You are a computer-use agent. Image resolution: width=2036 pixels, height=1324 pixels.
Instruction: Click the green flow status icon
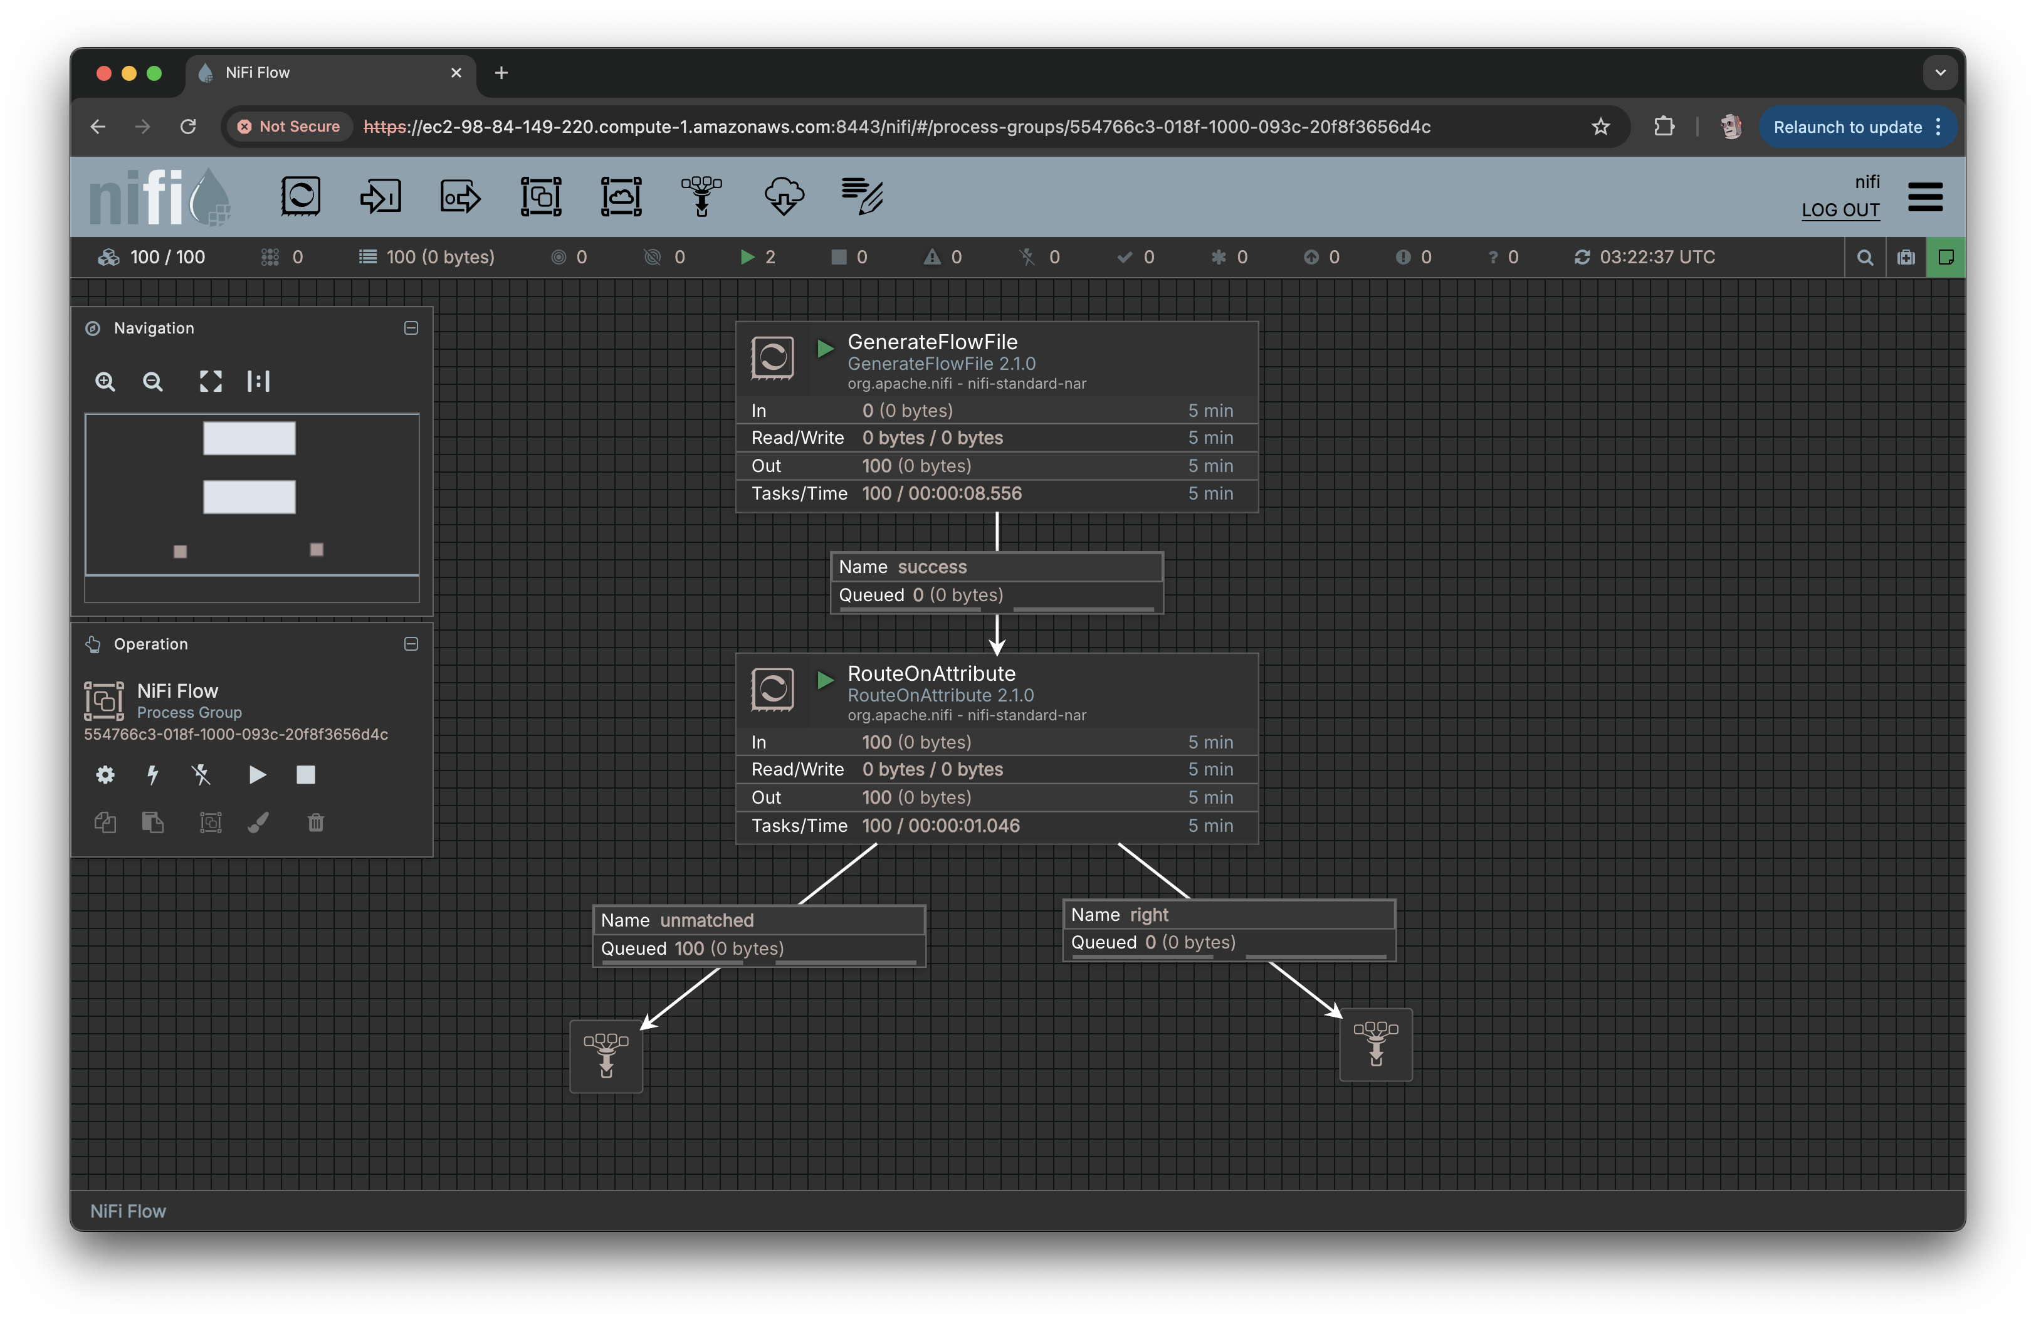click(1946, 258)
